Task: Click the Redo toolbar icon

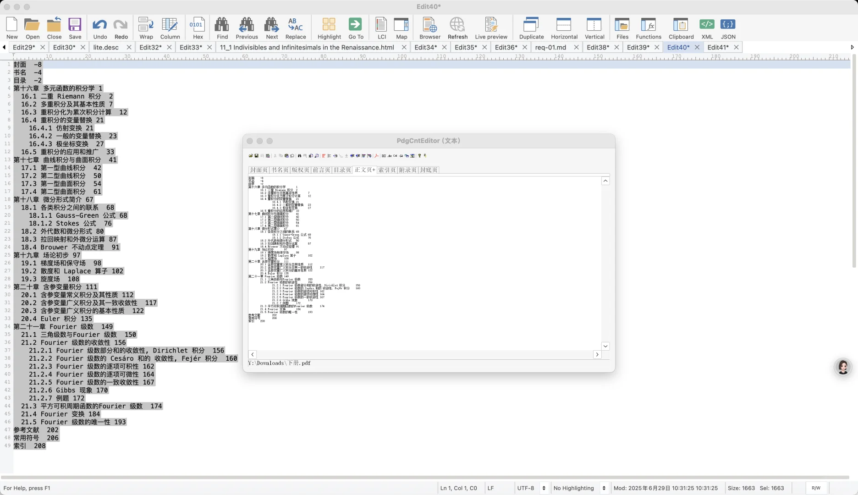Action: pos(121,28)
